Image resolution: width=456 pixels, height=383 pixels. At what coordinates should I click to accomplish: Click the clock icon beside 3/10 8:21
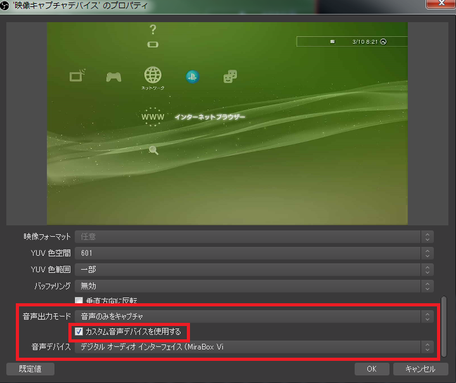tap(383, 42)
